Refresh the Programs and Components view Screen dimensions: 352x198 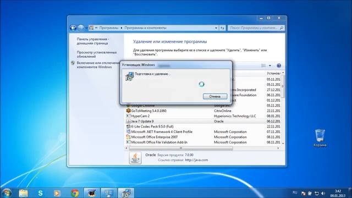click(x=222, y=28)
